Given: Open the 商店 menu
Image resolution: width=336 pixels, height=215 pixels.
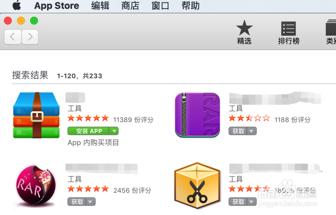Looking at the screenshot, I should (x=130, y=6).
